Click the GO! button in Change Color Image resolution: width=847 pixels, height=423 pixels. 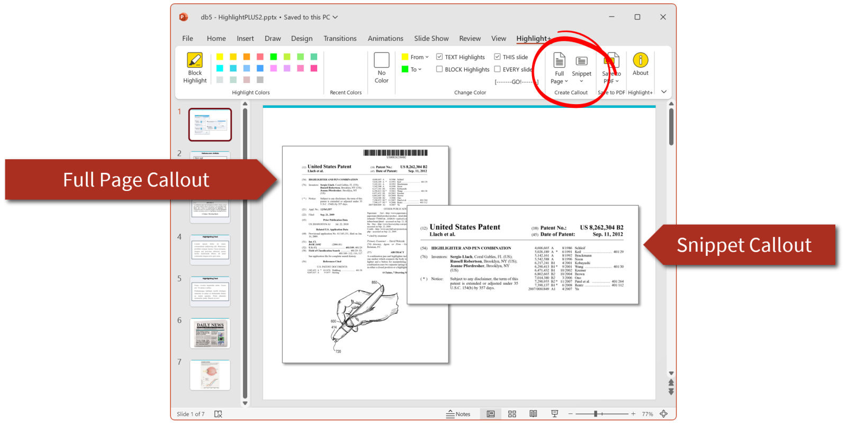click(x=516, y=82)
